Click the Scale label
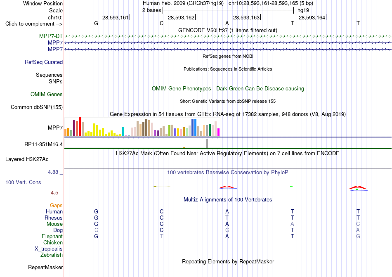Screen dimensions: 392x277 click(56, 10)
